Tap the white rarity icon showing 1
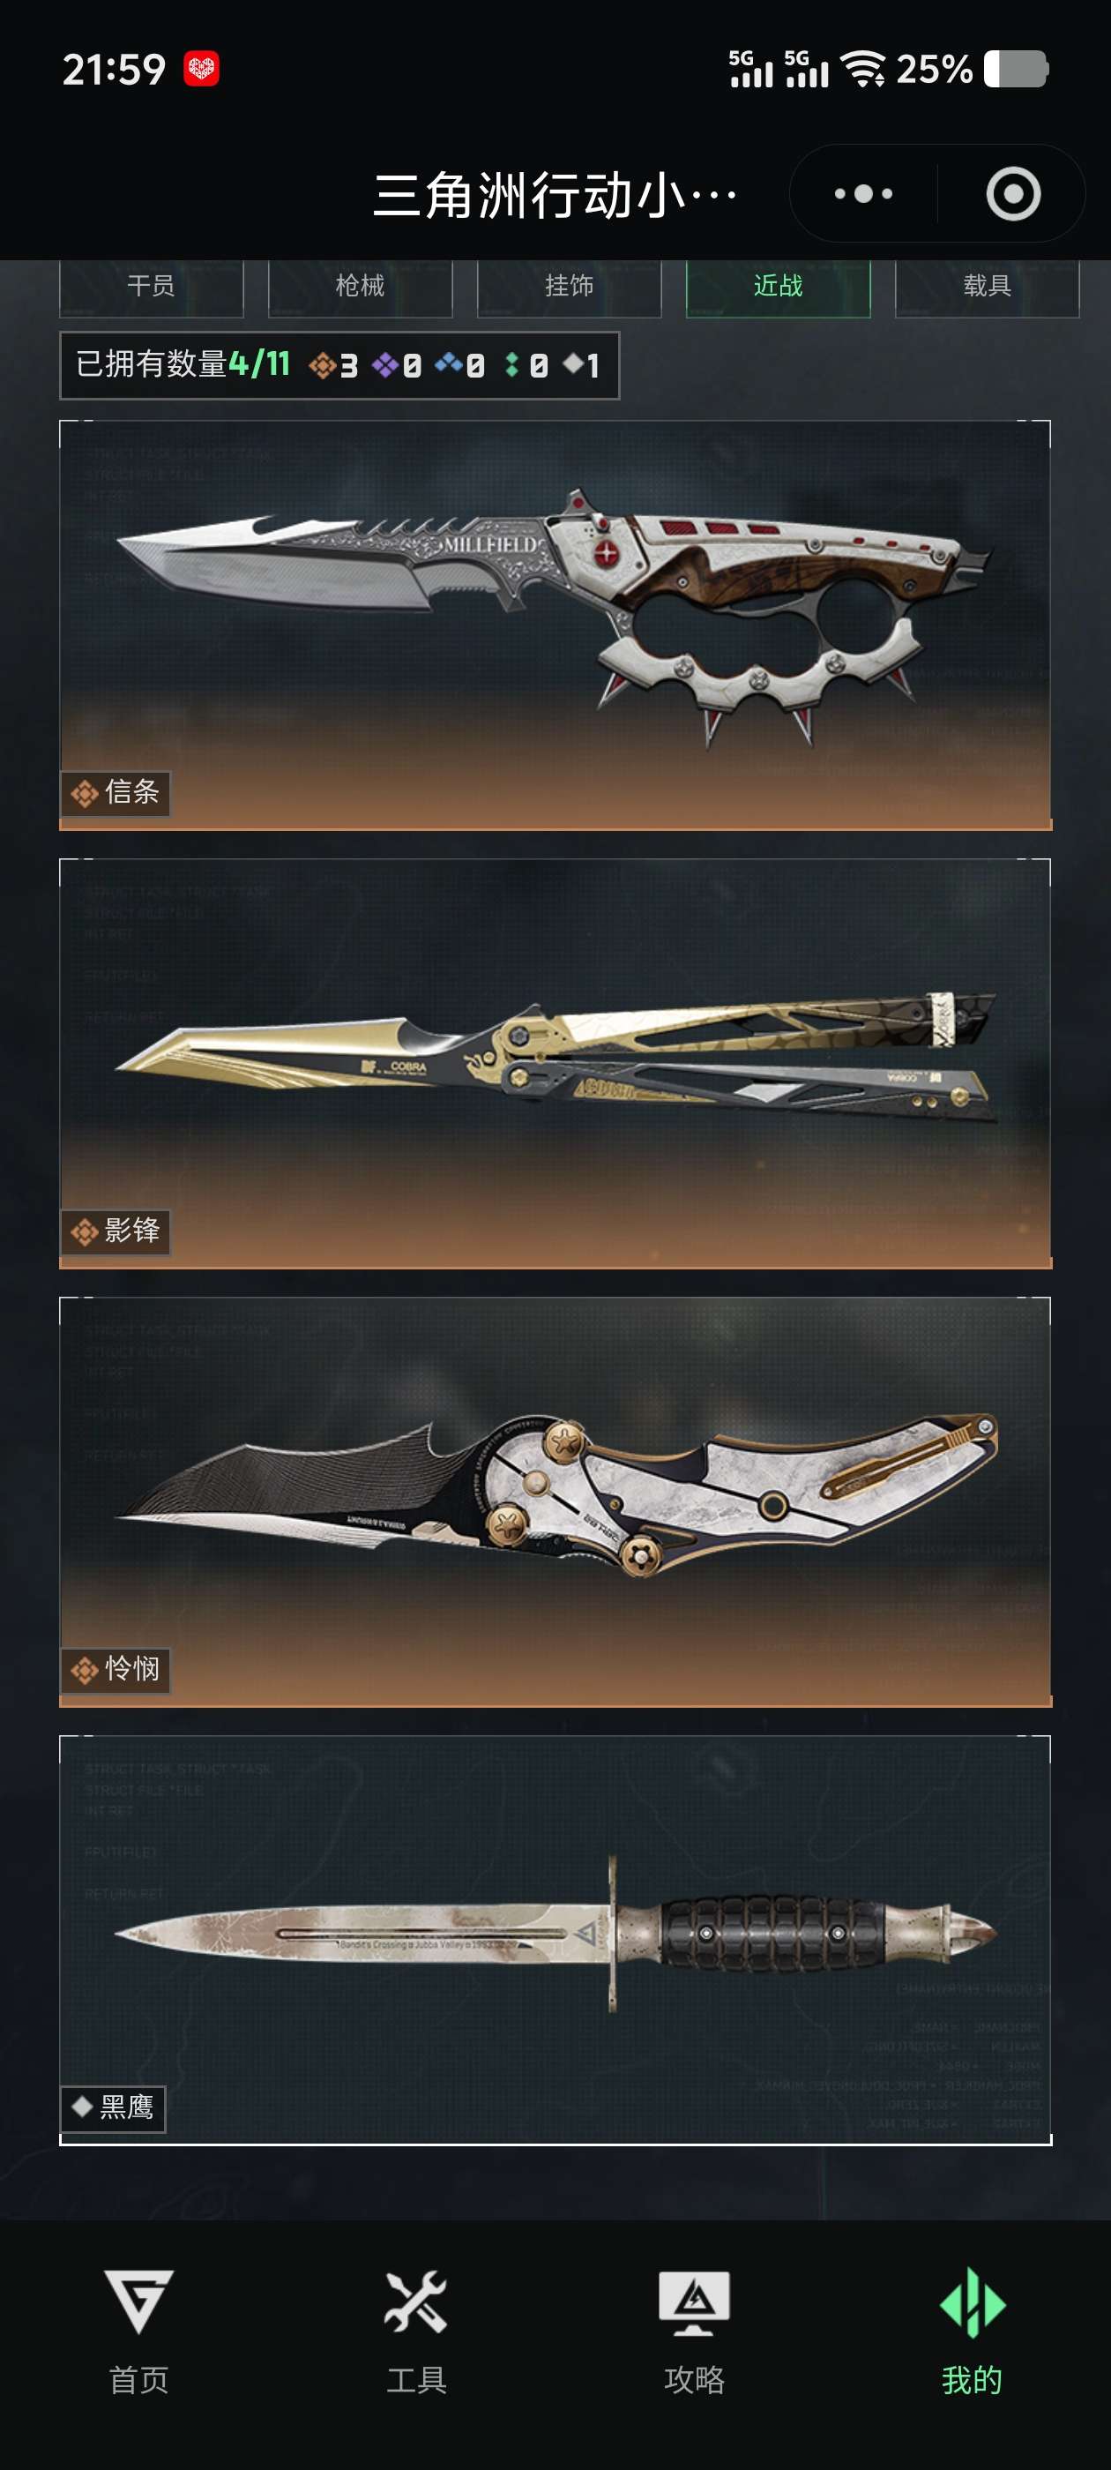Image resolution: width=1111 pixels, height=2470 pixels. coord(573,364)
